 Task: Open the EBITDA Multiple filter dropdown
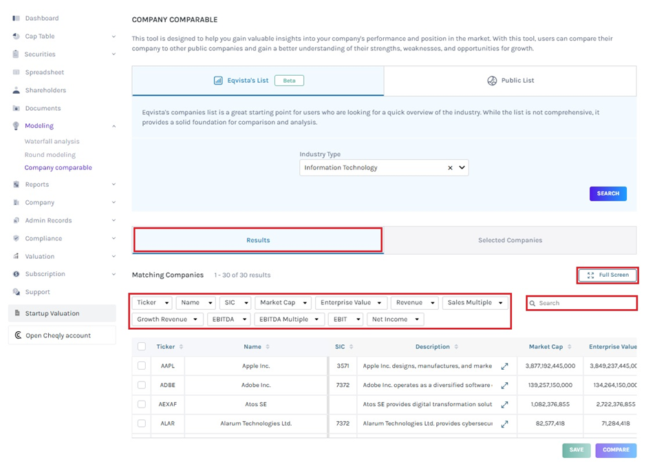pos(290,319)
